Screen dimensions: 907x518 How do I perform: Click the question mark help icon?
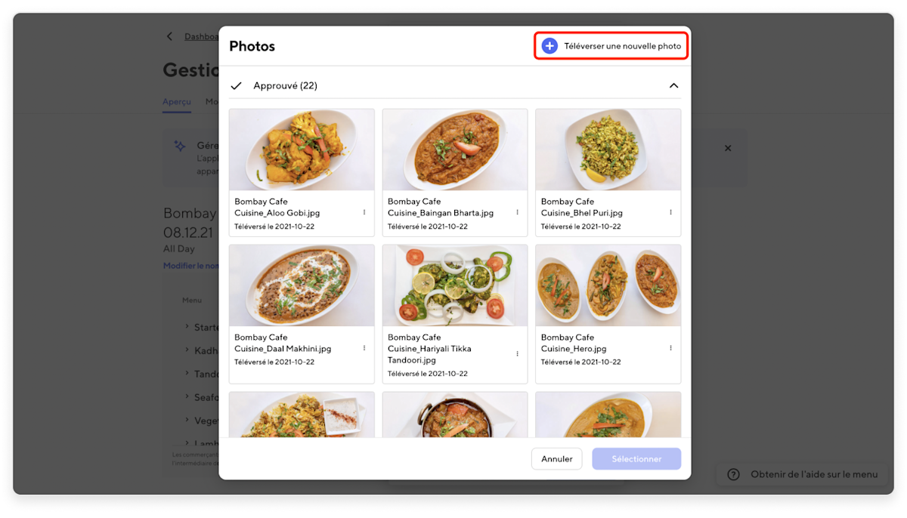733,474
